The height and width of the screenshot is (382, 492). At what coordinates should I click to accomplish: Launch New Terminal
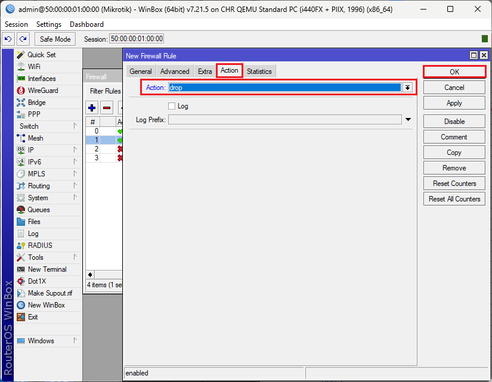point(48,269)
